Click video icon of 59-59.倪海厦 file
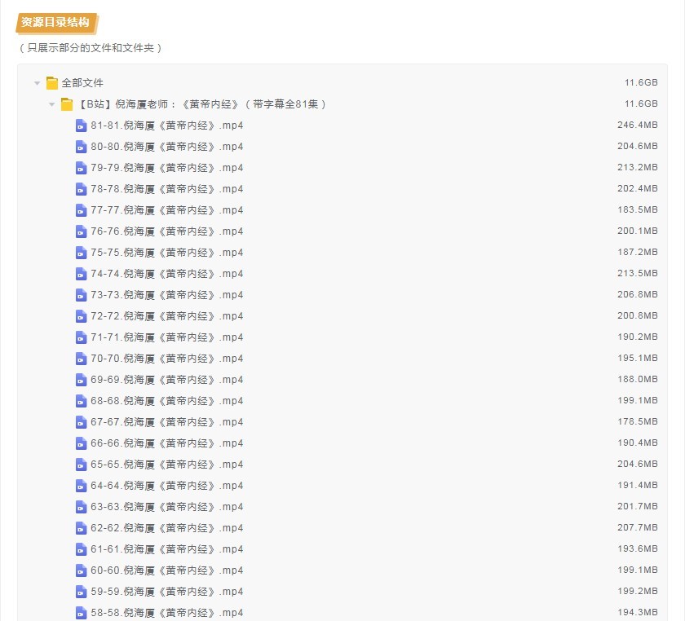 tap(82, 592)
